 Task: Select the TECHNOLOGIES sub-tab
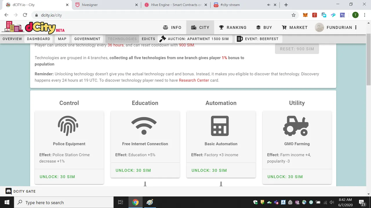122,39
